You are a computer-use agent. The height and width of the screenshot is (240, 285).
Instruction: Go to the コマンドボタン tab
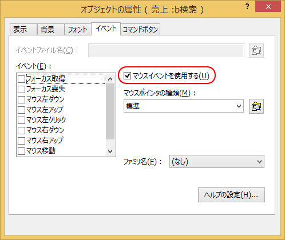[140, 30]
